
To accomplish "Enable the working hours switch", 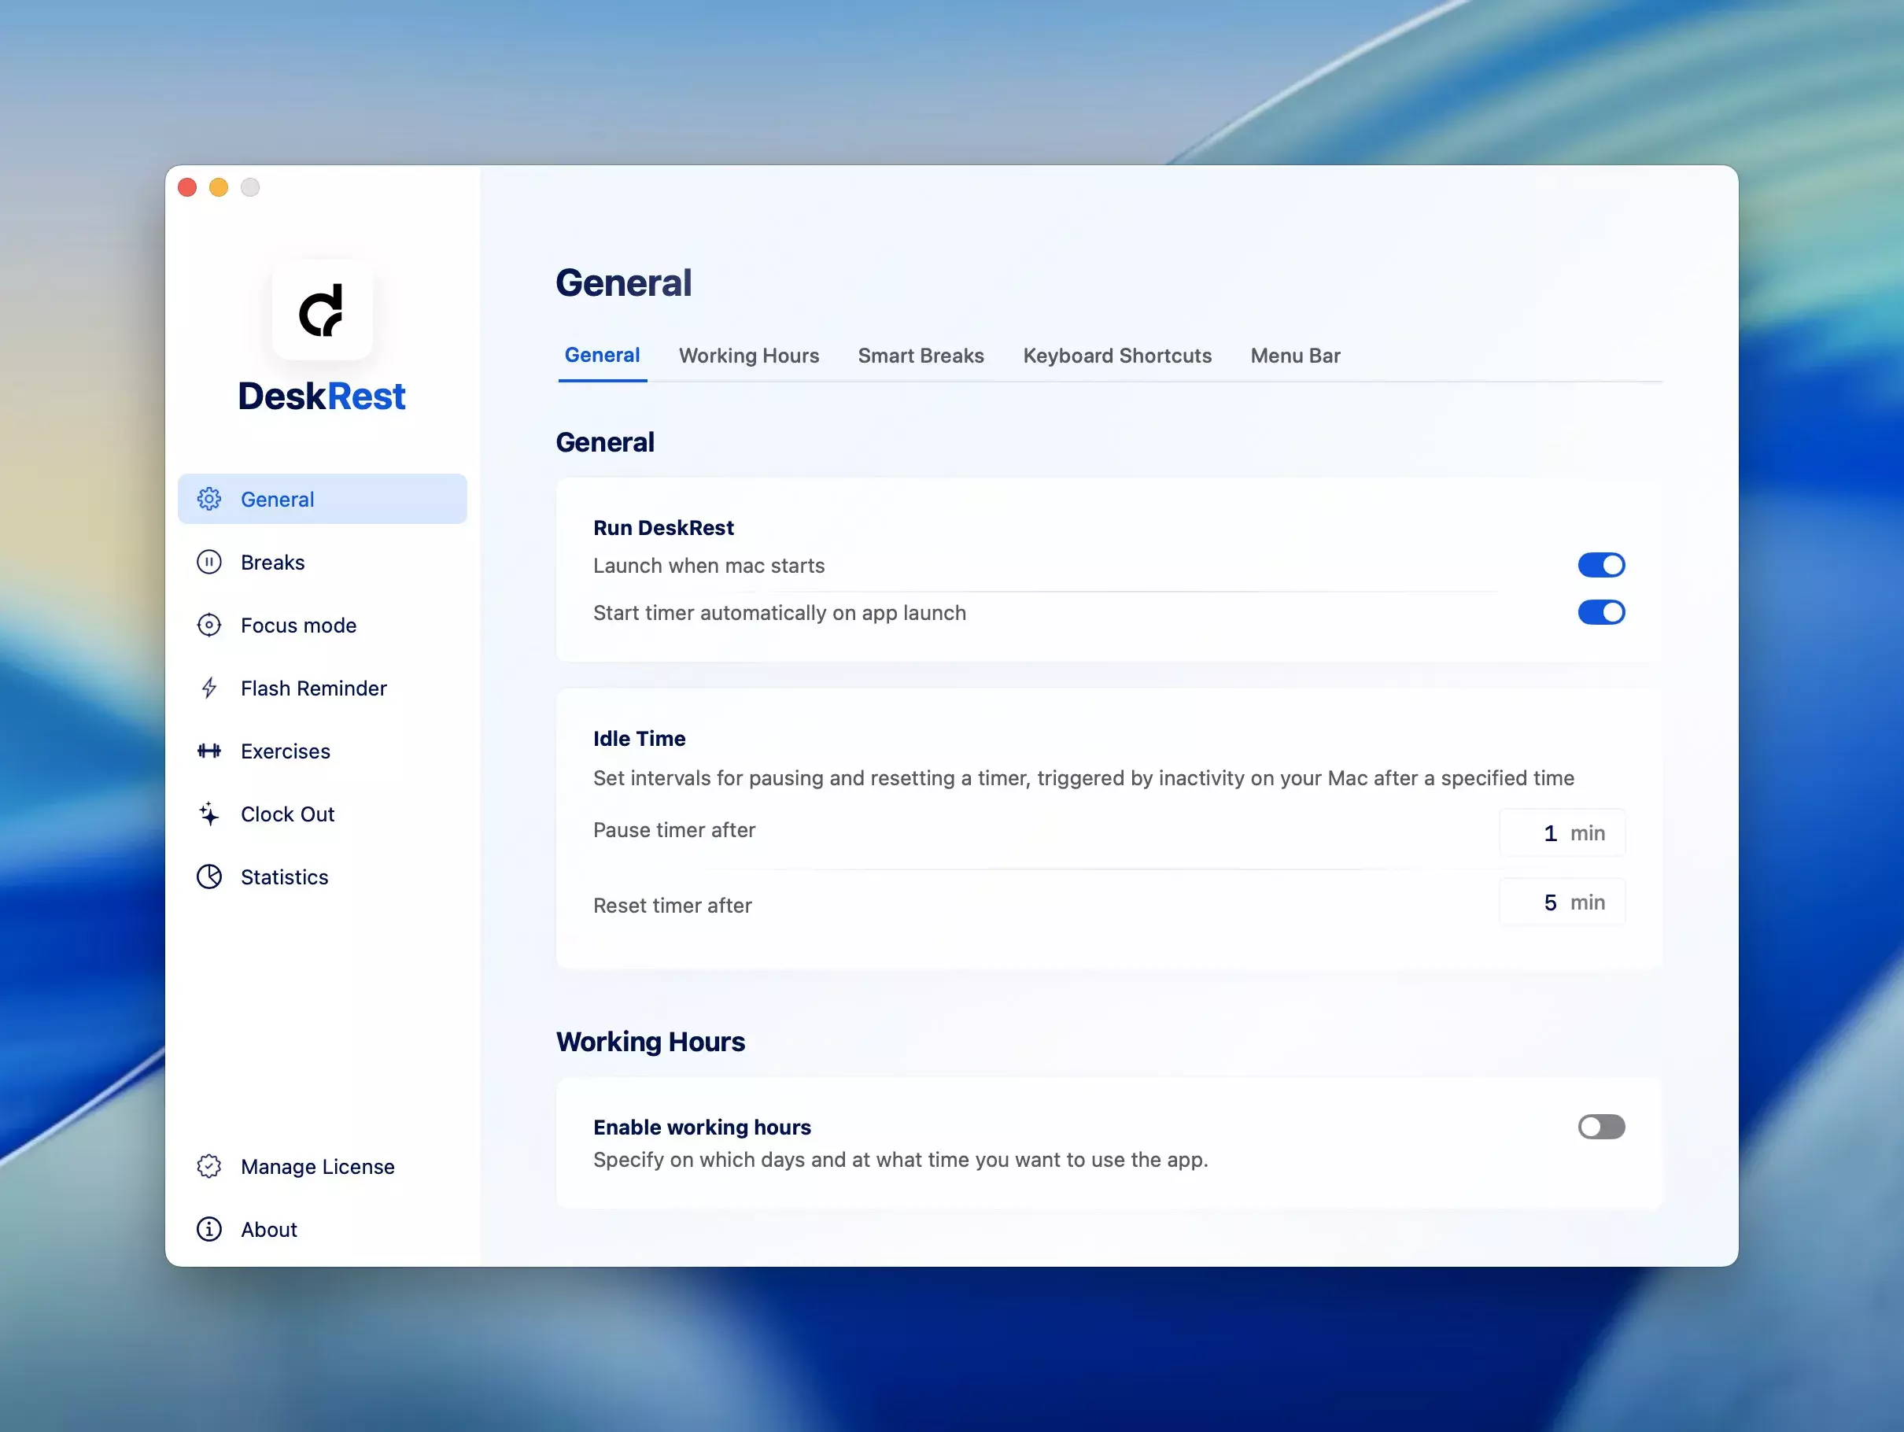I will (x=1601, y=1128).
